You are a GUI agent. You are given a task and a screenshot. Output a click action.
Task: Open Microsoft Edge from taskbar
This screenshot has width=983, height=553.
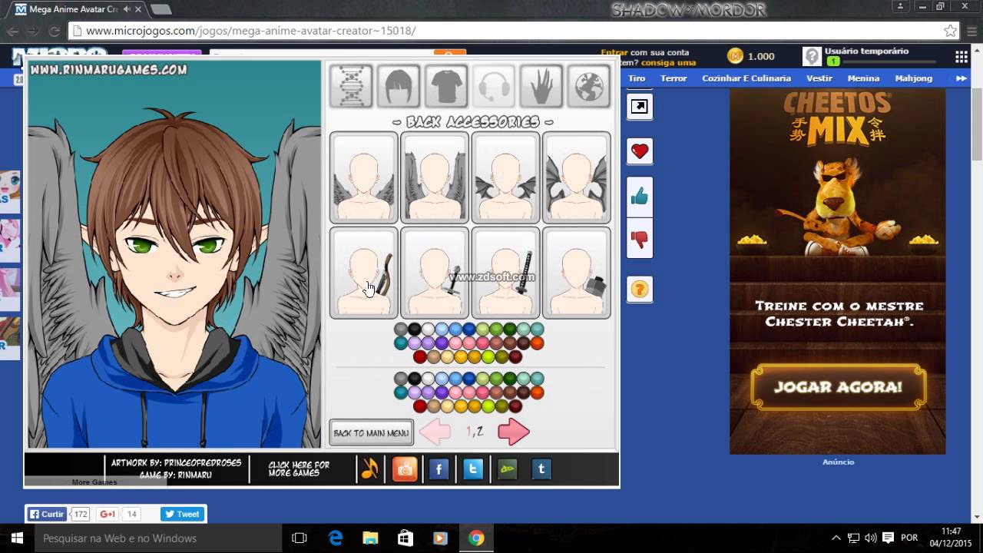pos(336,538)
